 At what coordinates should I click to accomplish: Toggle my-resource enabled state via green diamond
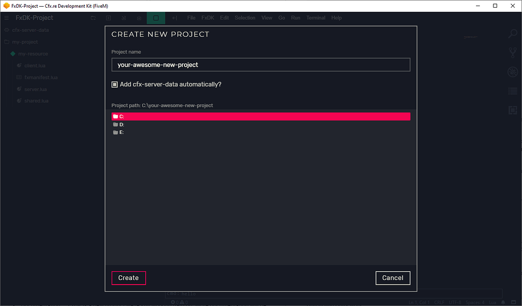(x=13, y=53)
